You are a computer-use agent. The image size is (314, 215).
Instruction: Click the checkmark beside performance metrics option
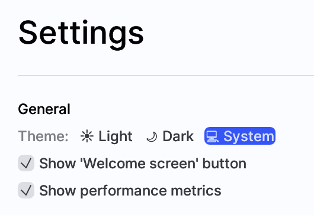(26, 190)
